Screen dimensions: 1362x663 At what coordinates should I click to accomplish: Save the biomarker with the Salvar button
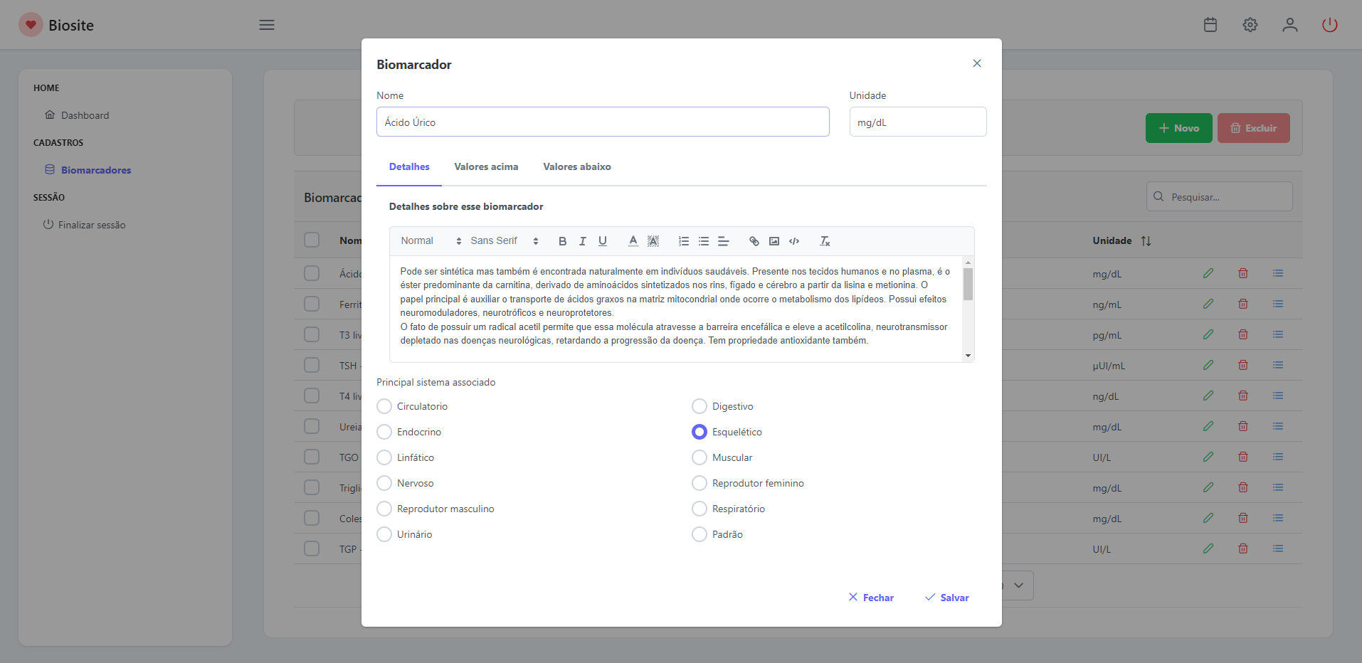[946, 598]
